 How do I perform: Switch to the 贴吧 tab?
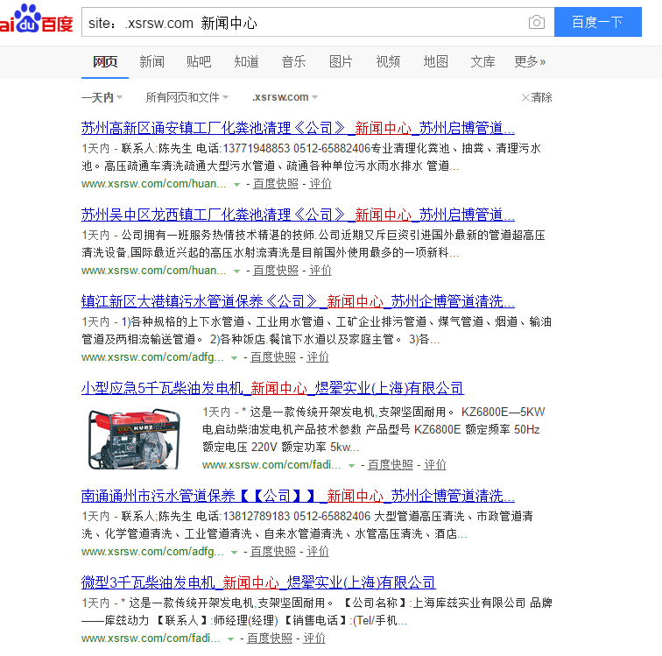199,61
